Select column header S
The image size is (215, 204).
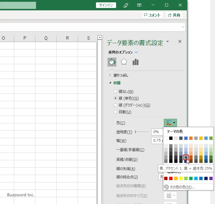pyautogui.click(x=88, y=38)
